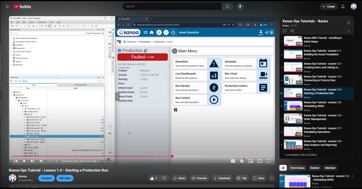Toggle playlist shuffle
This screenshot has height=189, width=362.
[x=292, y=31]
